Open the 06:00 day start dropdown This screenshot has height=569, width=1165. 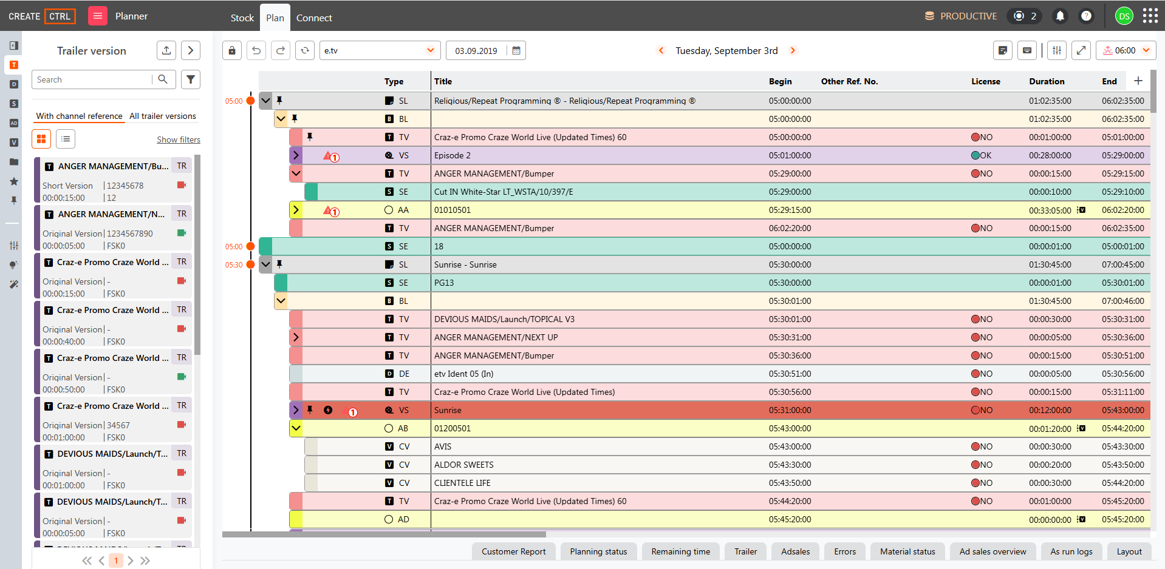pos(1126,50)
